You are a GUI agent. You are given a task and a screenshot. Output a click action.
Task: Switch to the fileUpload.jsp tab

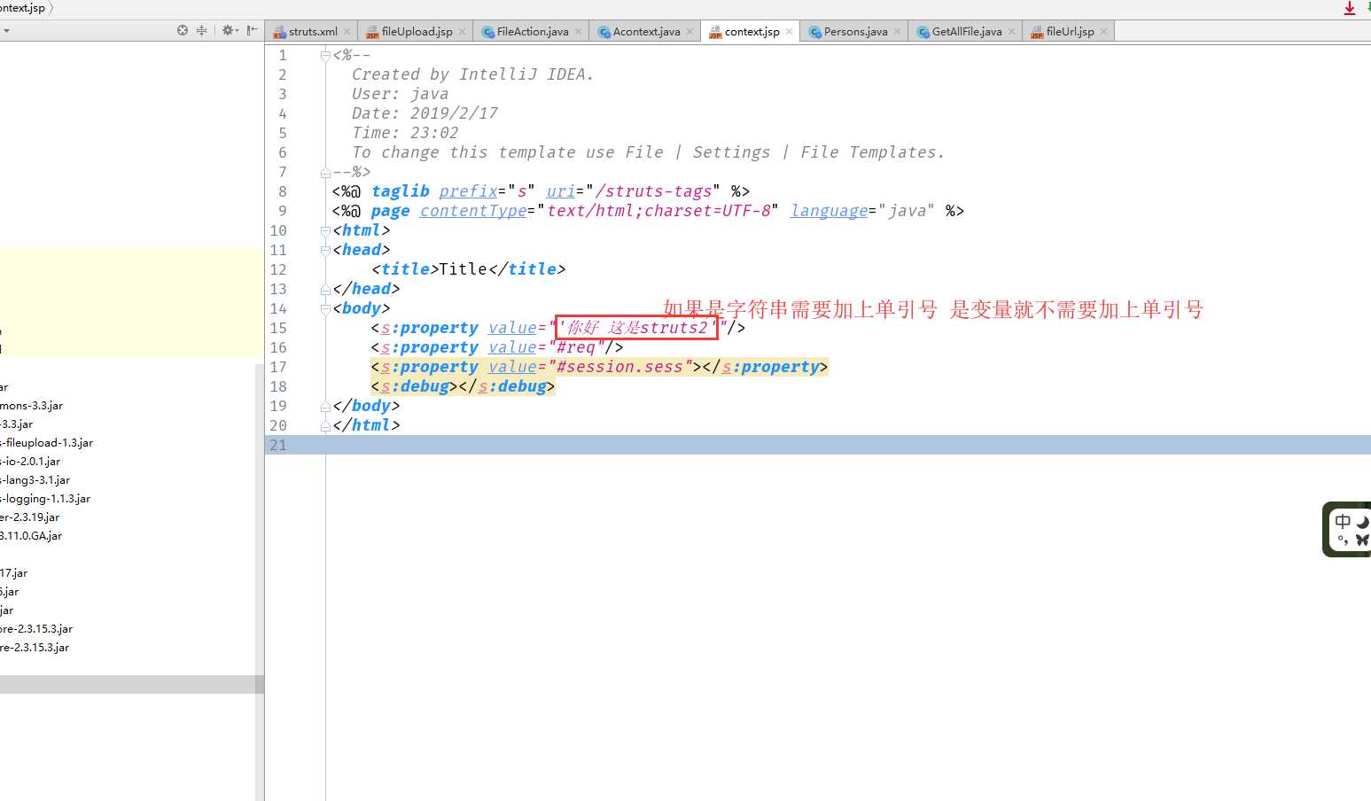pyautogui.click(x=417, y=31)
